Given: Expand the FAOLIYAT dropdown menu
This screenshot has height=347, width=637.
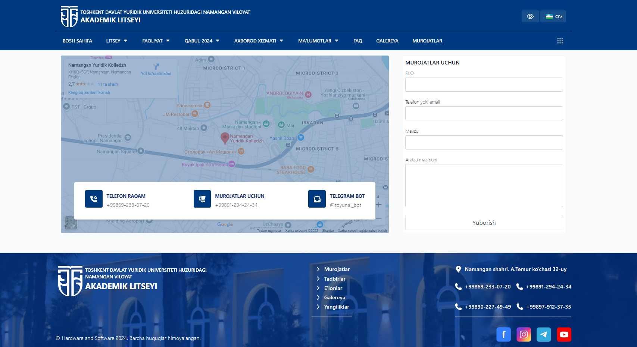Looking at the screenshot, I should click(x=156, y=41).
